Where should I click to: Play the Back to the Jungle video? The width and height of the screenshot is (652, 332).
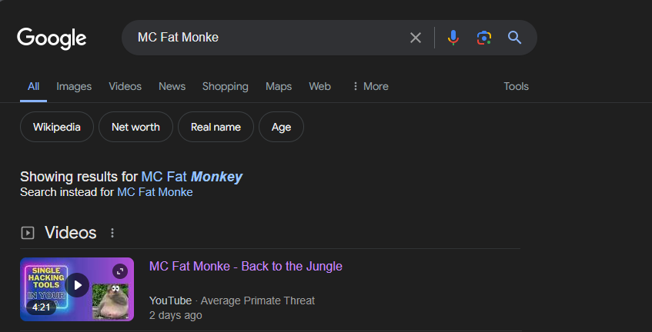(x=77, y=285)
